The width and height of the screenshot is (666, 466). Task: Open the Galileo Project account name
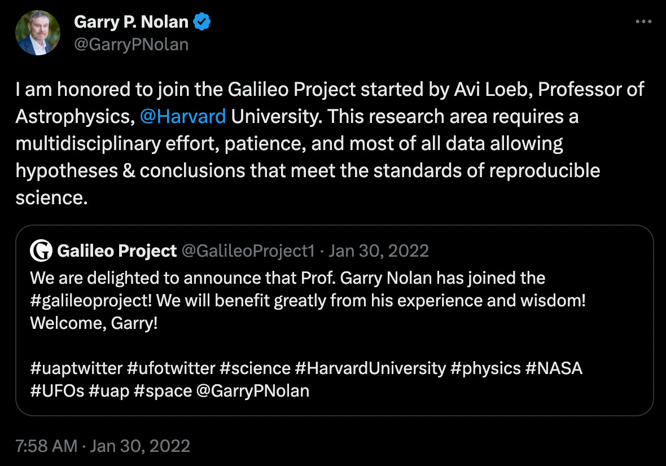pos(117,250)
